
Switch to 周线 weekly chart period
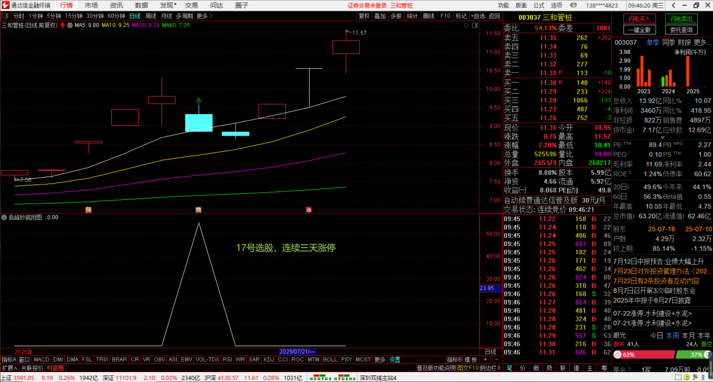click(151, 16)
